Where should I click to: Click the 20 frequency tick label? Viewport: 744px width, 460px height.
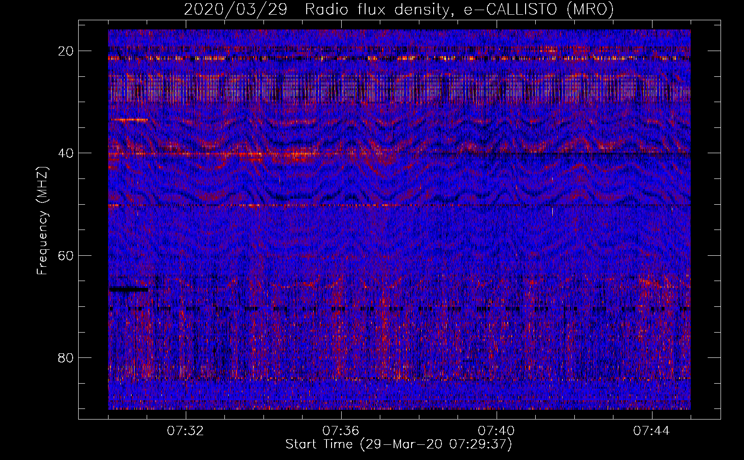[x=66, y=51]
